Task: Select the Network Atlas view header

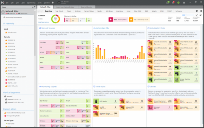Action: point(18,12)
